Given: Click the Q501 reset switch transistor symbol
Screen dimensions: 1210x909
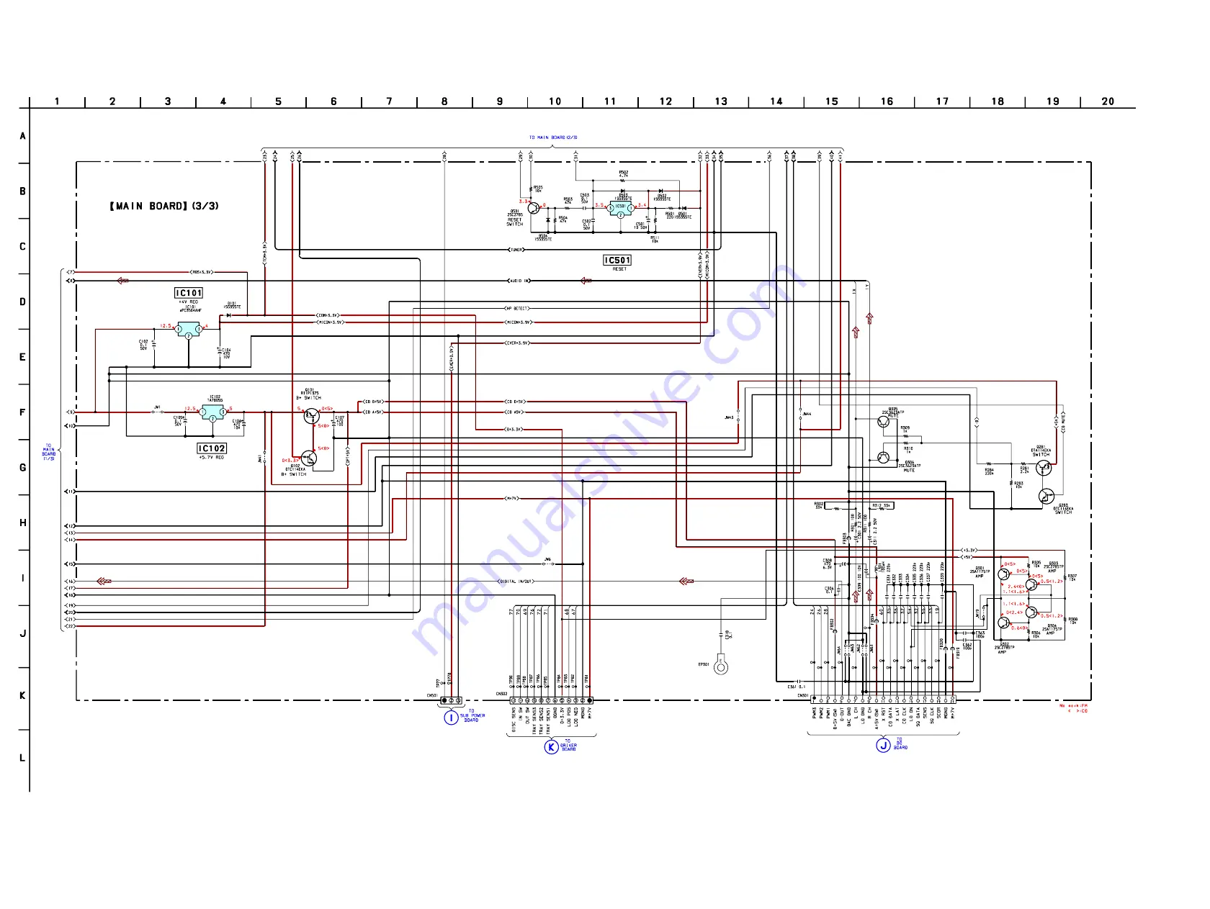Looking at the screenshot, I should tap(533, 208).
